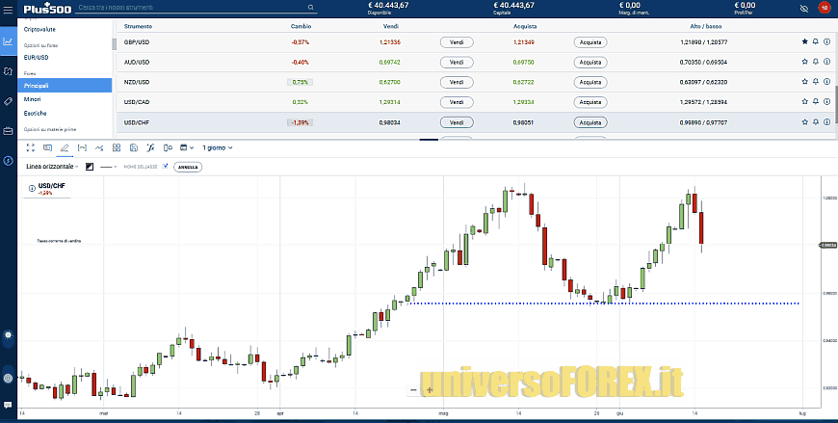The image size is (838, 423).
Task: Click the chart alert device icon
Action: coord(168,148)
